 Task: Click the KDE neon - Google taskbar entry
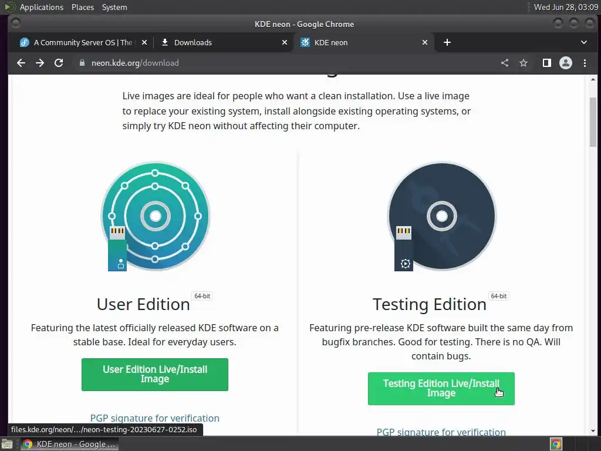click(69, 444)
